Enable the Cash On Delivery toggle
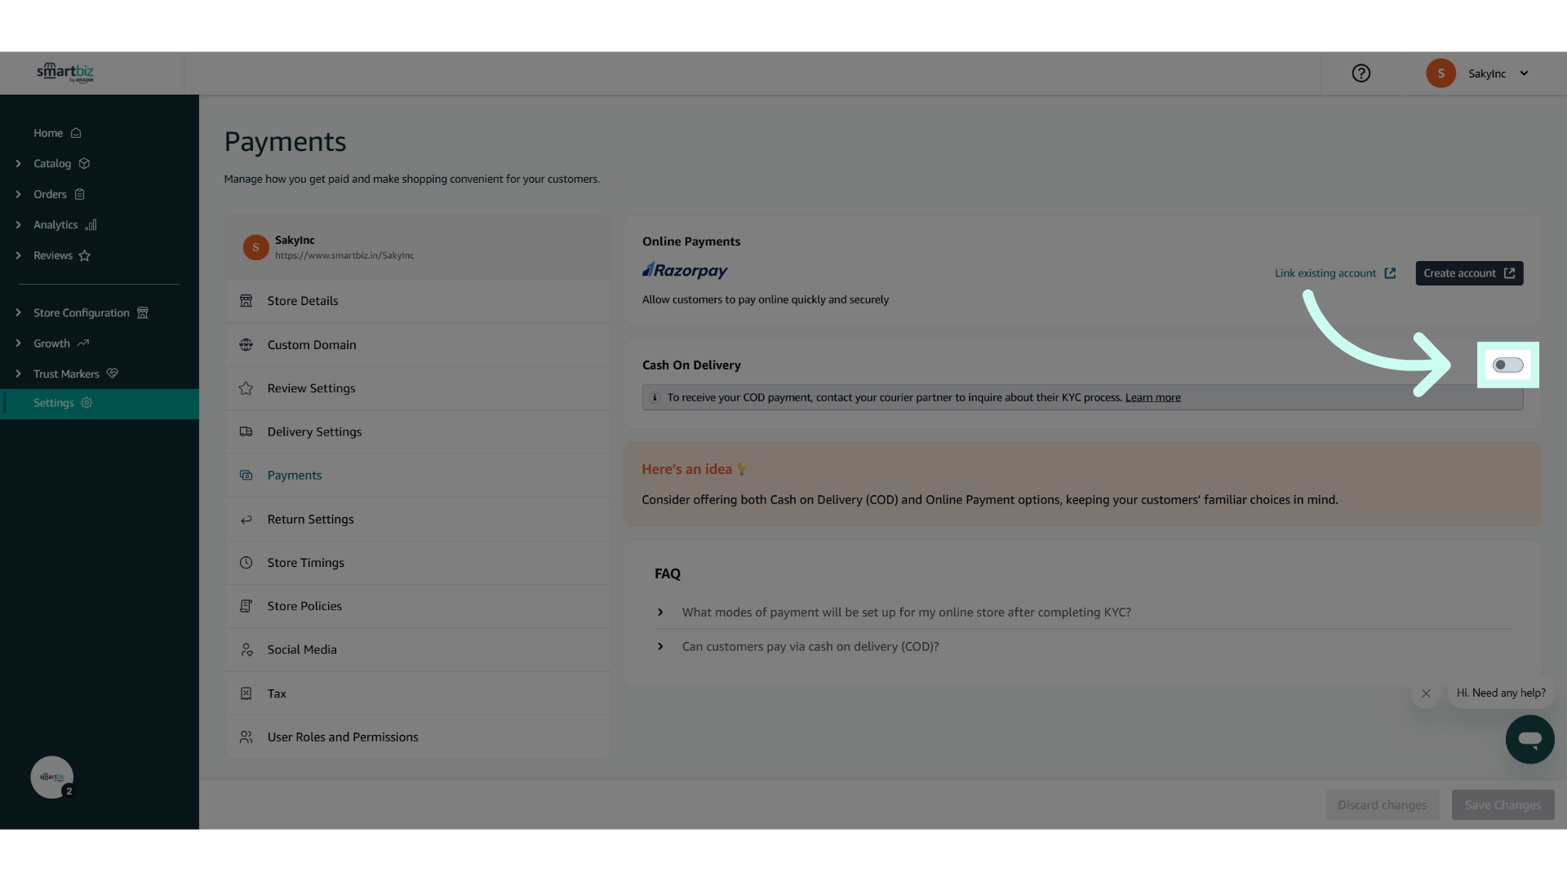This screenshot has width=1567, height=881. tap(1507, 365)
